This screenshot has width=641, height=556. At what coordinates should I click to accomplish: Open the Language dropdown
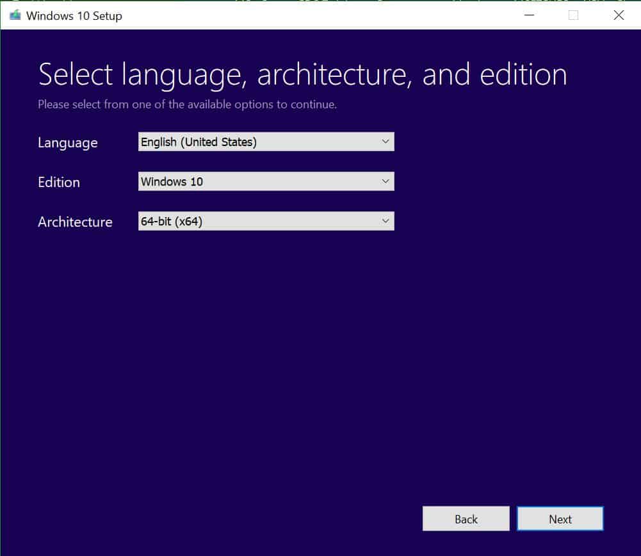[266, 142]
